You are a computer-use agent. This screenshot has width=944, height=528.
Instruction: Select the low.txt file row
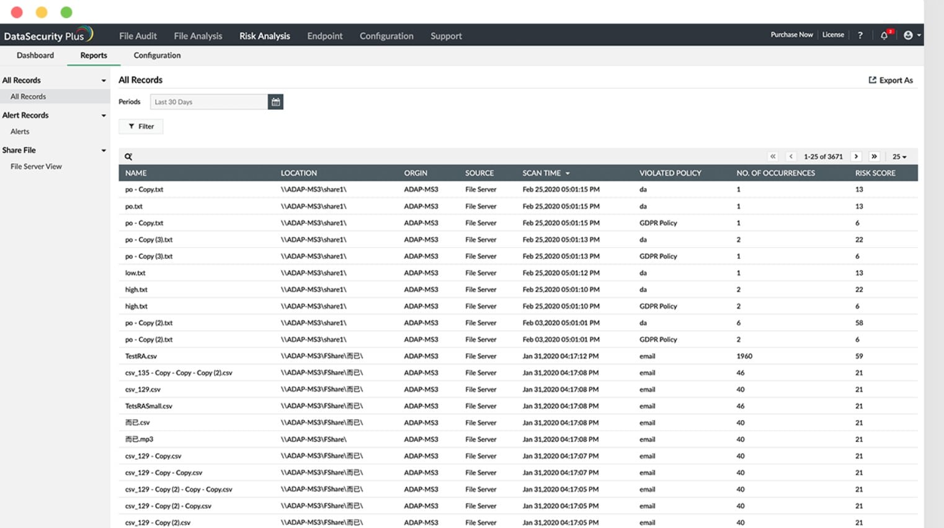click(x=518, y=273)
